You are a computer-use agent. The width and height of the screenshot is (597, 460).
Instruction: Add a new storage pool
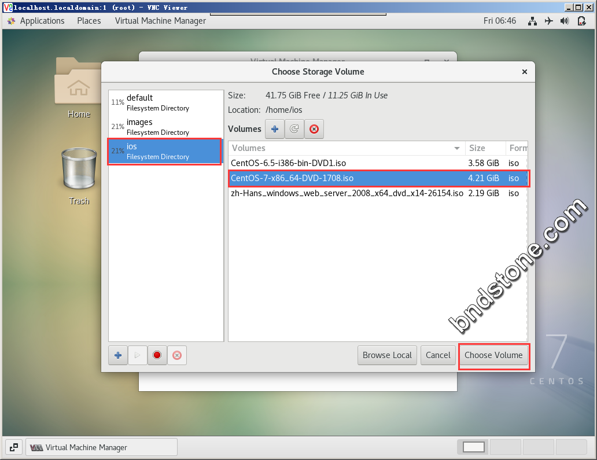[118, 355]
